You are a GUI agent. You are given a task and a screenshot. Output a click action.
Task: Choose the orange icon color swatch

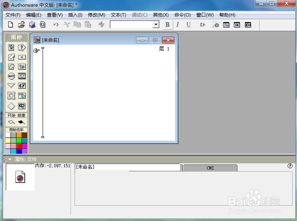point(19,135)
